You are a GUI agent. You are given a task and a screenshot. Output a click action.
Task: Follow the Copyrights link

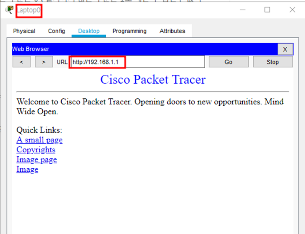[x=36, y=150]
